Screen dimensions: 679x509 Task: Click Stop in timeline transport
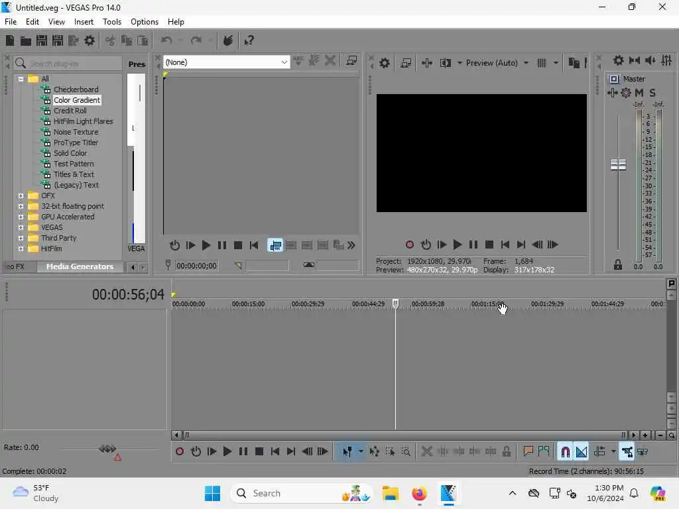click(259, 452)
